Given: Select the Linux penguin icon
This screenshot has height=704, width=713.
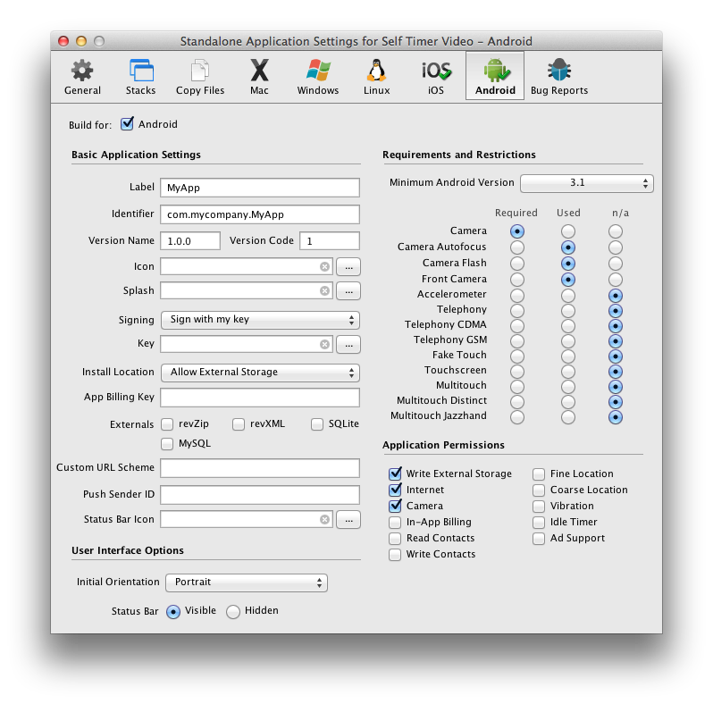Looking at the screenshot, I should (x=376, y=76).
